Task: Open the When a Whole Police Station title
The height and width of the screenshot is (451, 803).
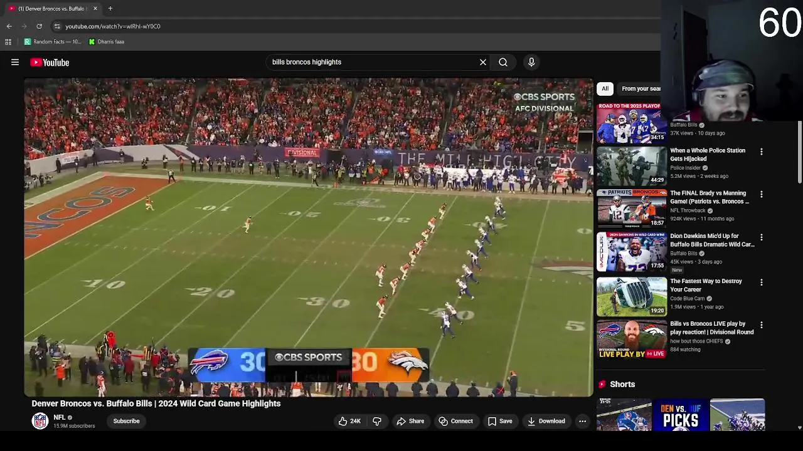Action: click(708, 155)
